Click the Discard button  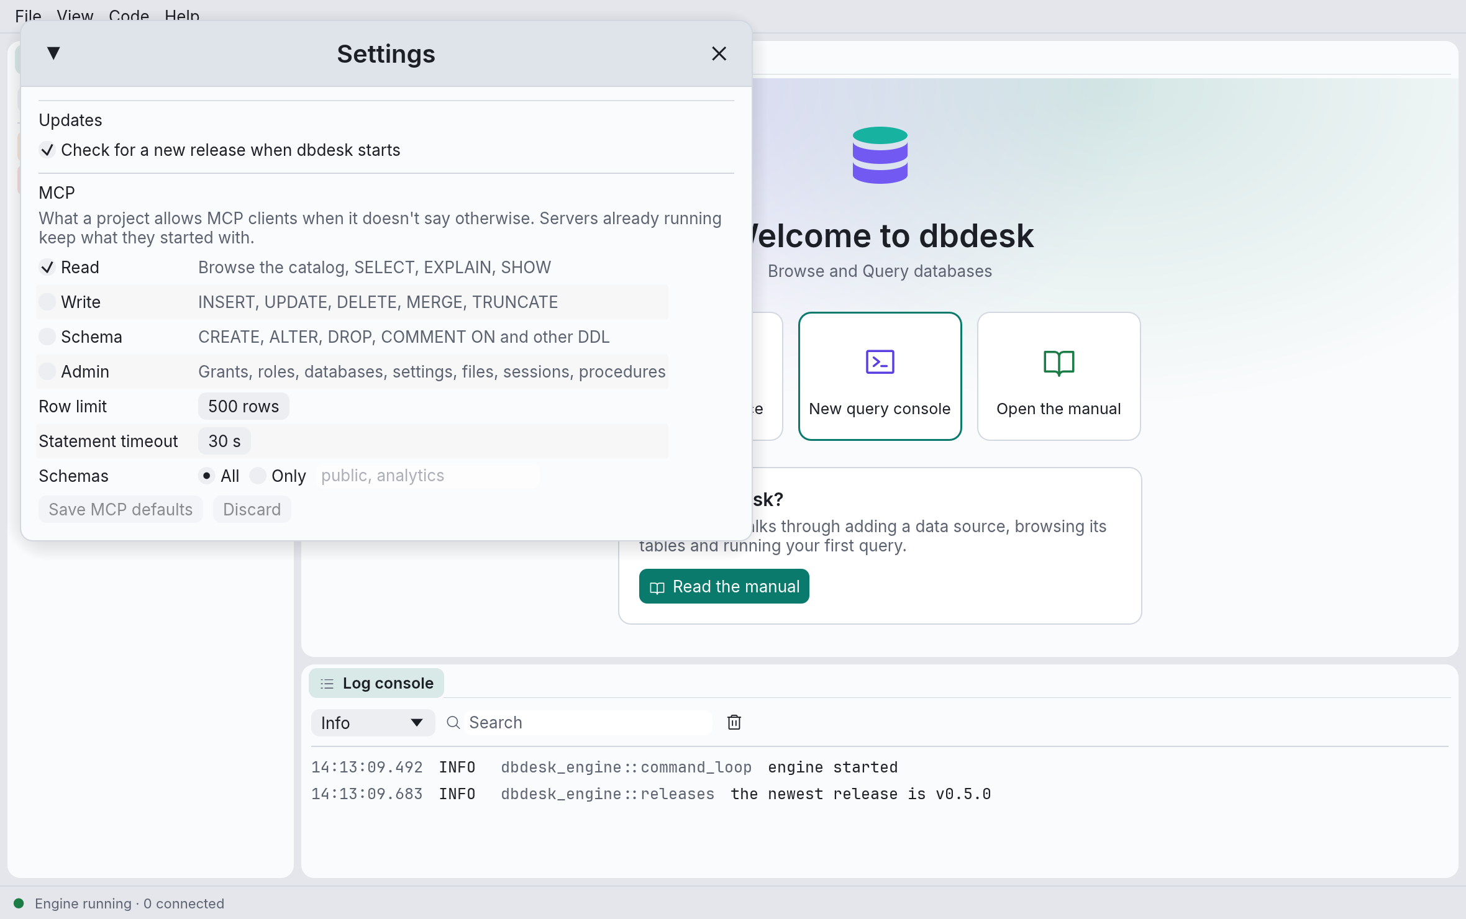252,510
